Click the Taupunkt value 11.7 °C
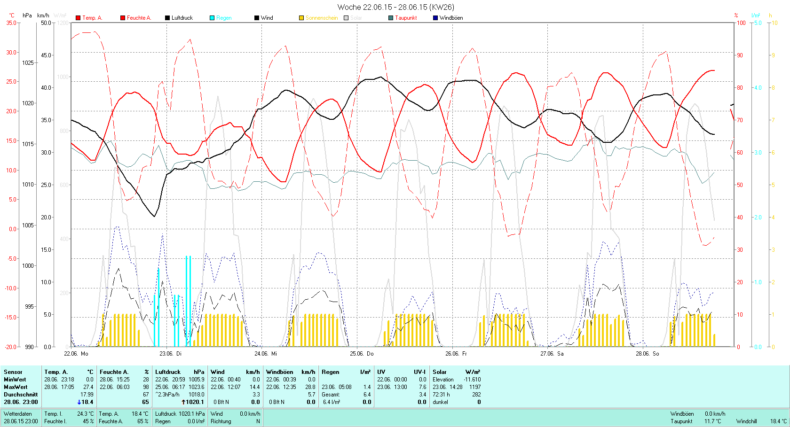 coord(713,421)
